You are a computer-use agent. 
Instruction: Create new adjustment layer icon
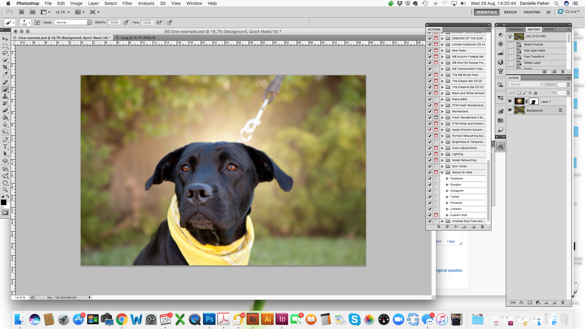click(538, 302)
